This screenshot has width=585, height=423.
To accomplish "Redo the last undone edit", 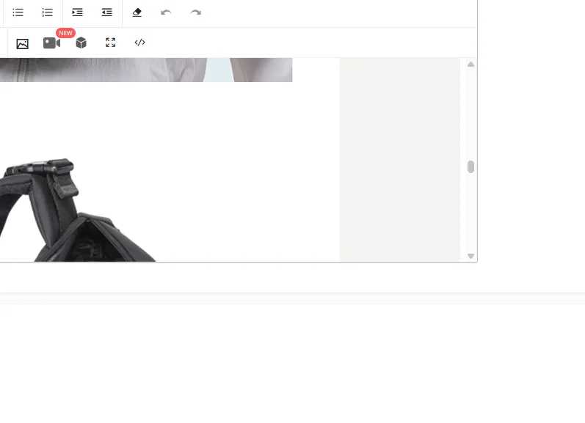I will tap(195, 12).
